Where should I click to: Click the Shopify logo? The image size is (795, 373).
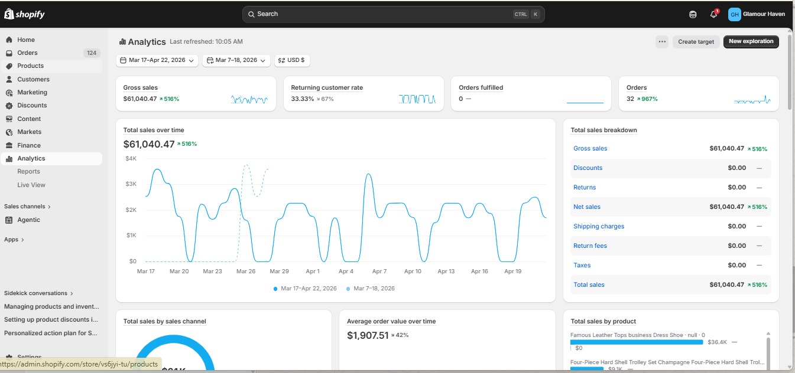[25, 14]
